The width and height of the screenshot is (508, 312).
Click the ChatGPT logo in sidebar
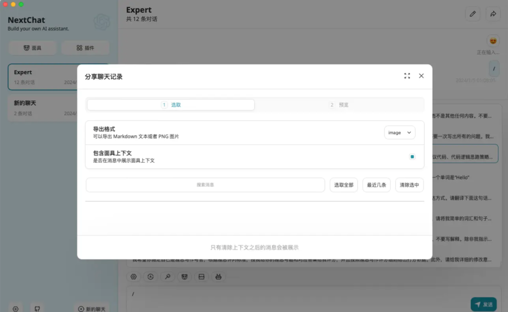[x=102, y=22]
